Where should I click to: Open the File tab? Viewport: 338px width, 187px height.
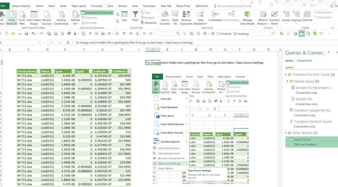pos(3,6)
